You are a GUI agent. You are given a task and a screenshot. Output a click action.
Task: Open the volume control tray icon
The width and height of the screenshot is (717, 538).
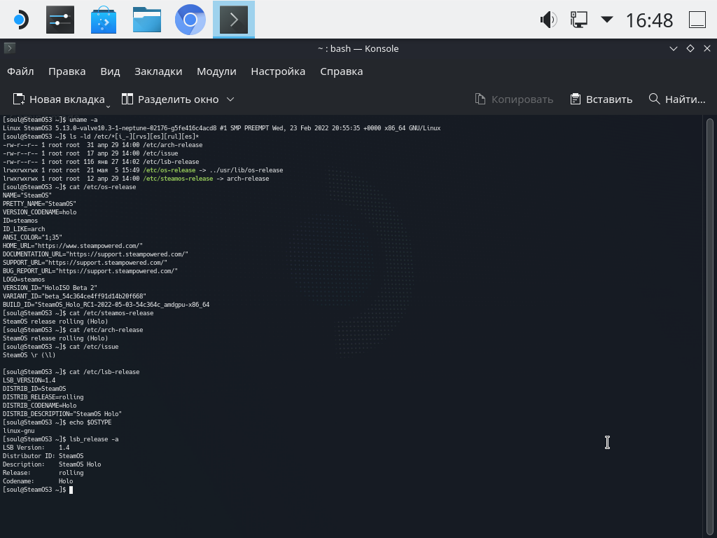548,20
